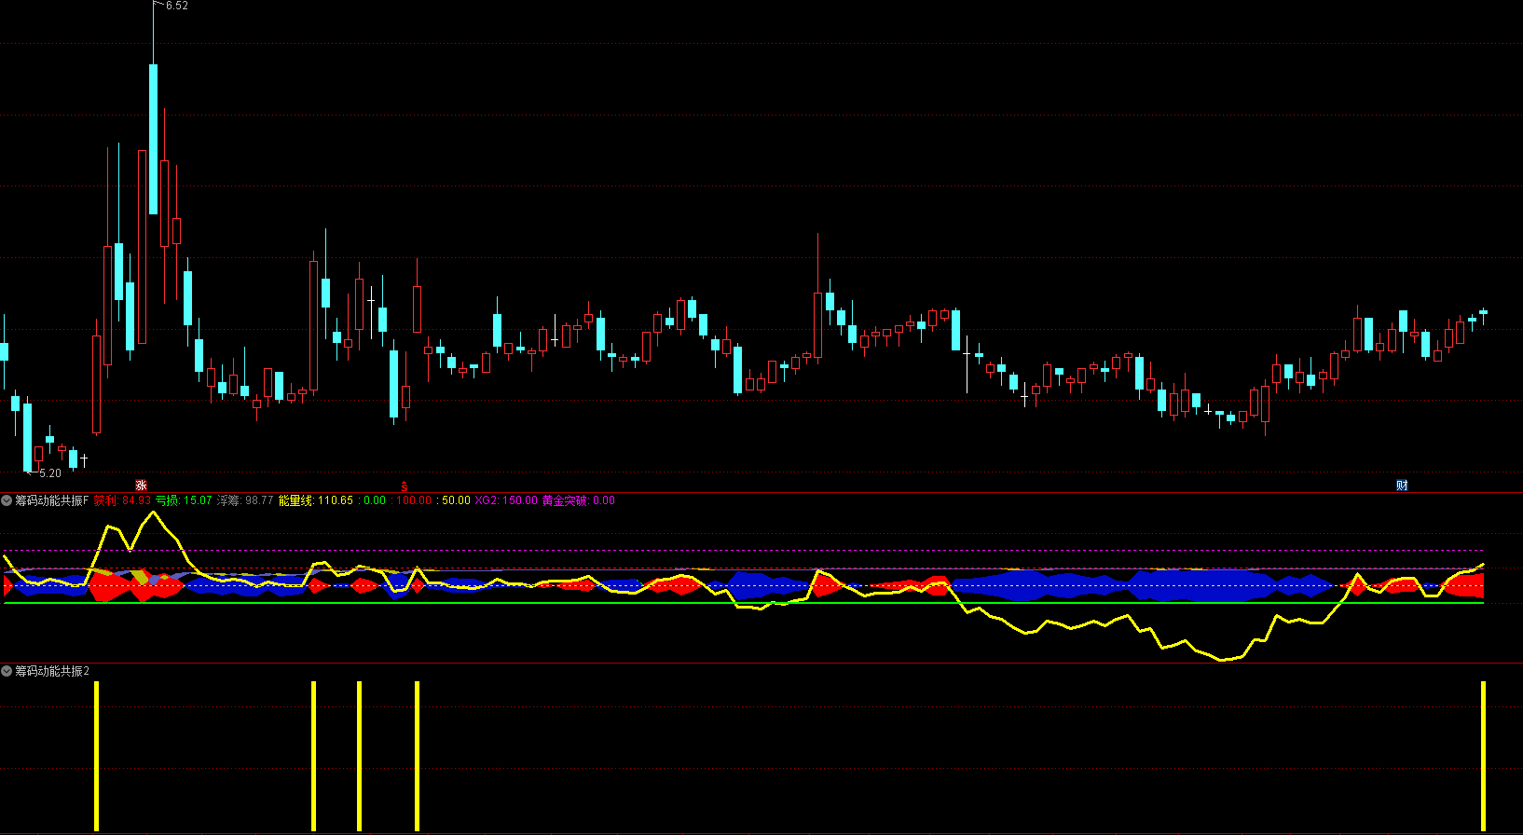Click the gray 浮筹: 98.77 readout
The width and height of the screenshot is (1523, 835).
245,500
